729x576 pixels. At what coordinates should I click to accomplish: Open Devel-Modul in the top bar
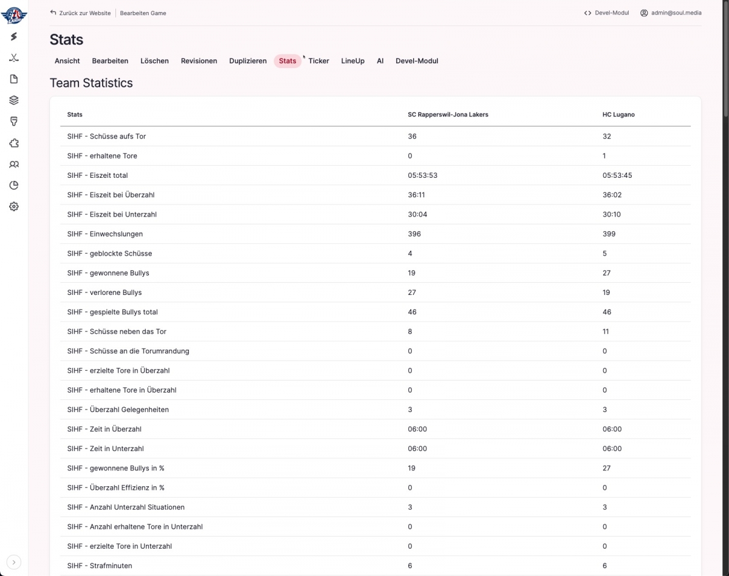[606, 13]
